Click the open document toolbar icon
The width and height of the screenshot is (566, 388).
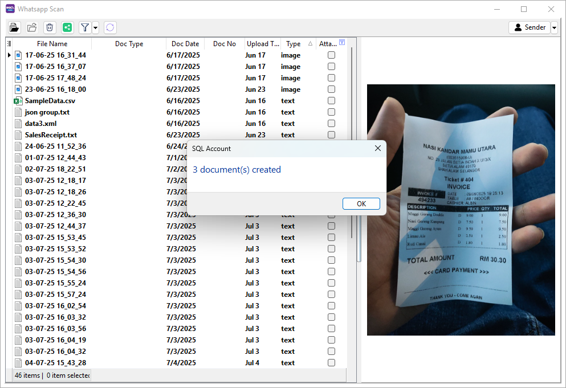pos(14,27)
